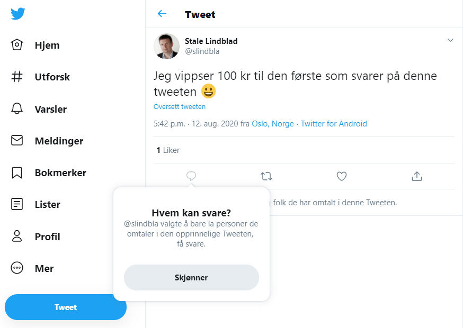The width and height of the screenshot is (463, 328).
Task: Click Oversett tweeten link
Action: 180,106
